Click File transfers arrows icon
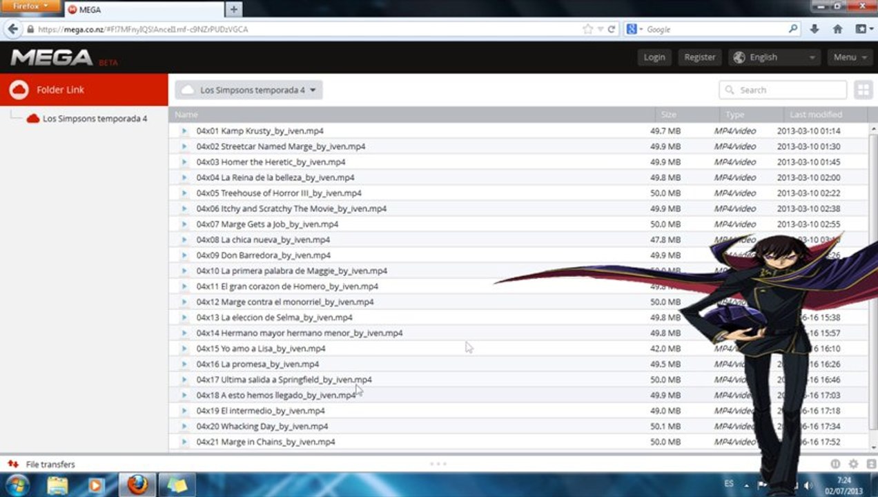Viewport: 878px width, 497px height. tap(12, 464)
